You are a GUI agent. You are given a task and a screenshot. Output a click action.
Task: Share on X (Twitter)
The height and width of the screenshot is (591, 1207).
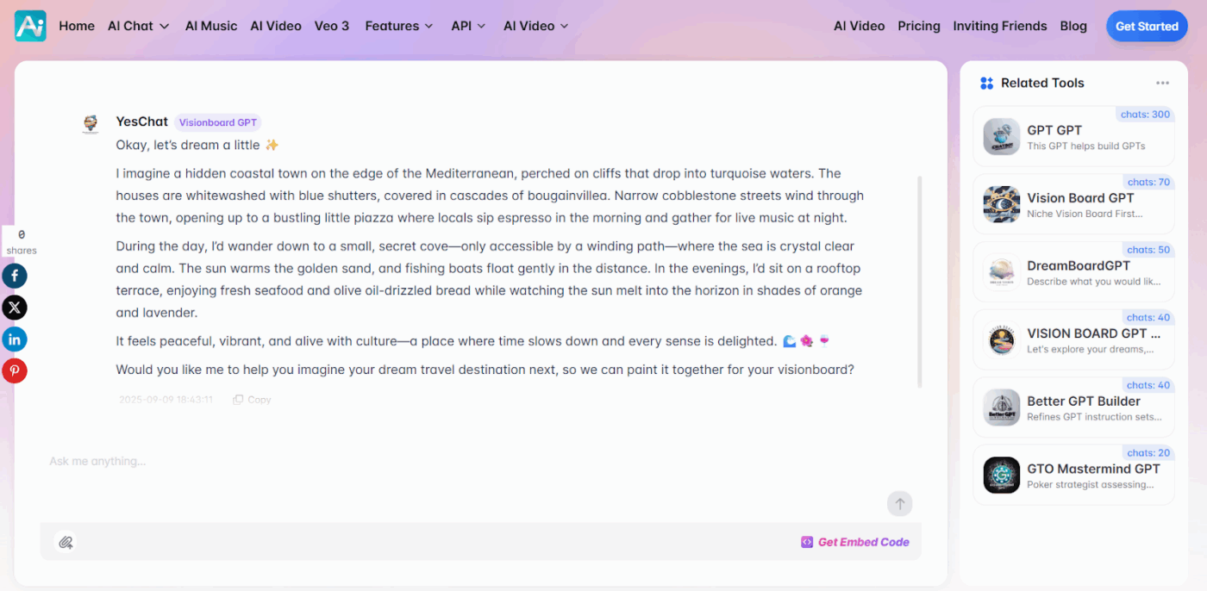[15, 308]
